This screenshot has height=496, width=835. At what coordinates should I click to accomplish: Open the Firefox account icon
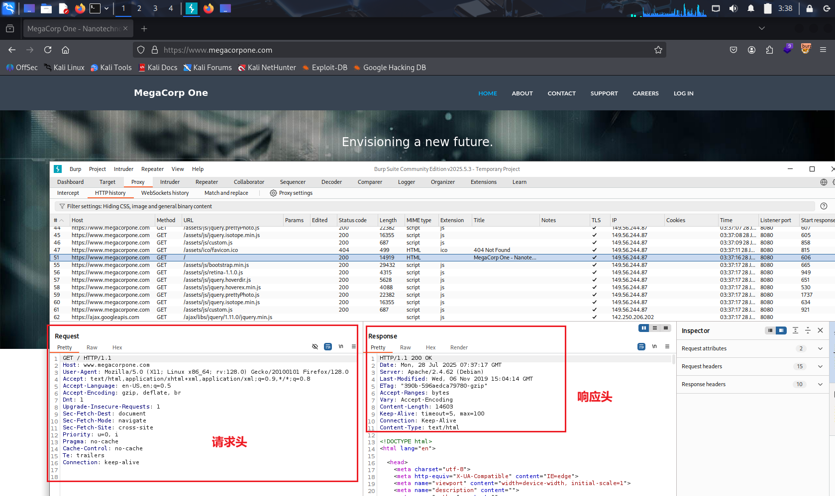click(x=751, y=50)
